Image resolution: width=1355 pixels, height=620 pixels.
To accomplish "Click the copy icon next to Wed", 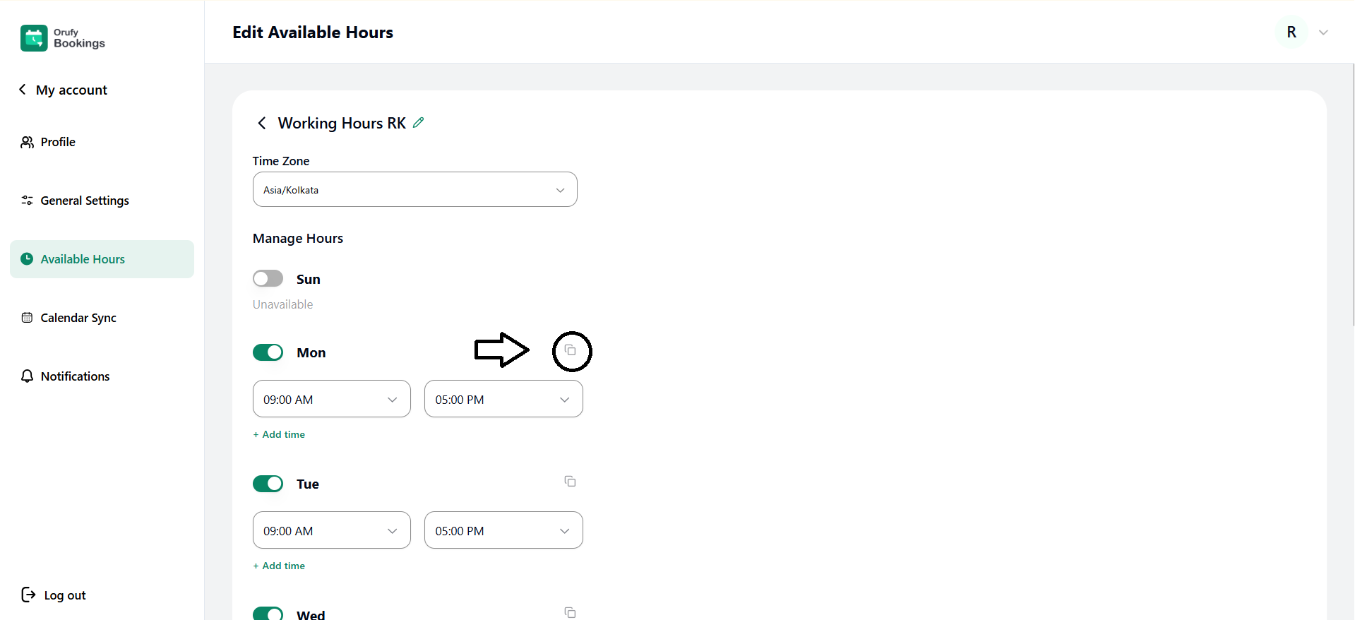I will [570, 612].
